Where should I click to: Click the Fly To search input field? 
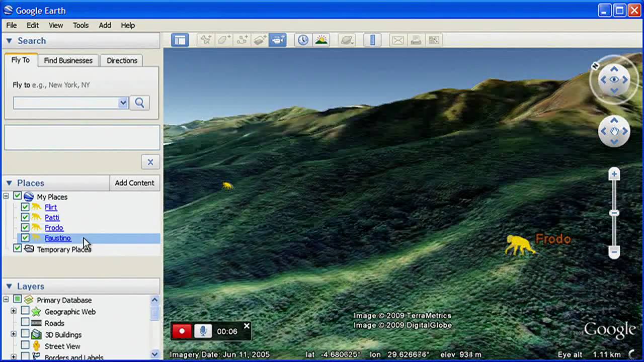(x=66, y=103)
